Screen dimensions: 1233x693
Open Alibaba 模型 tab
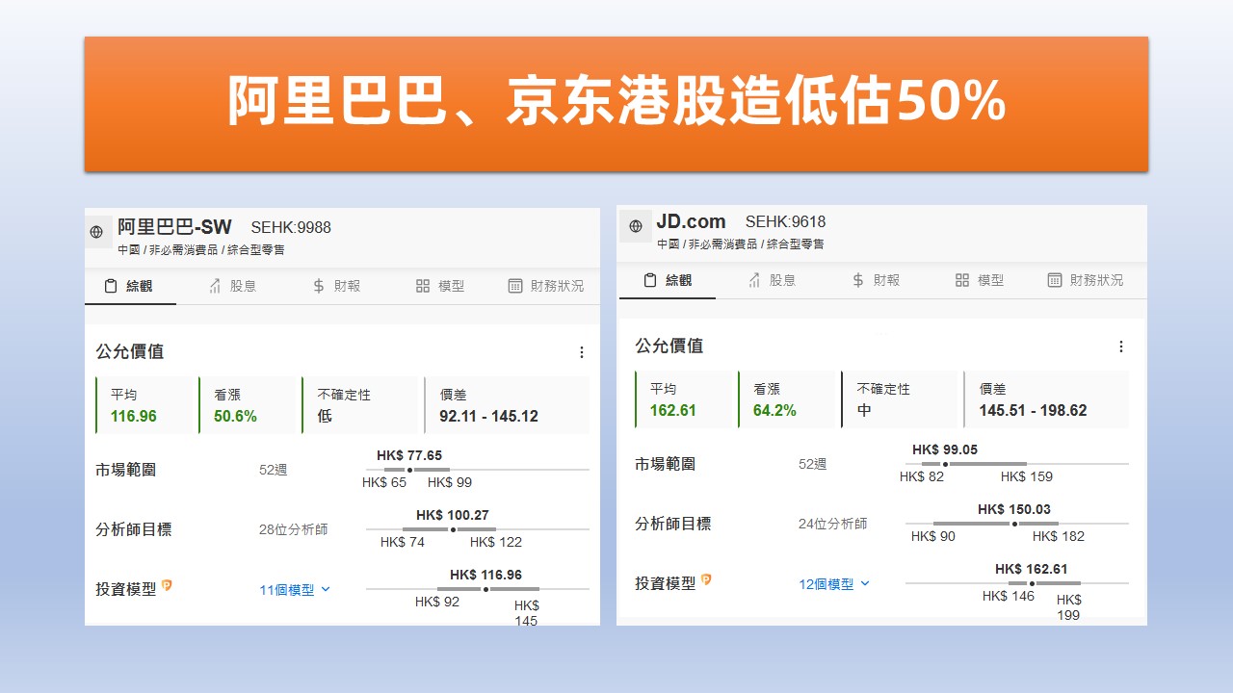[440, 286]
